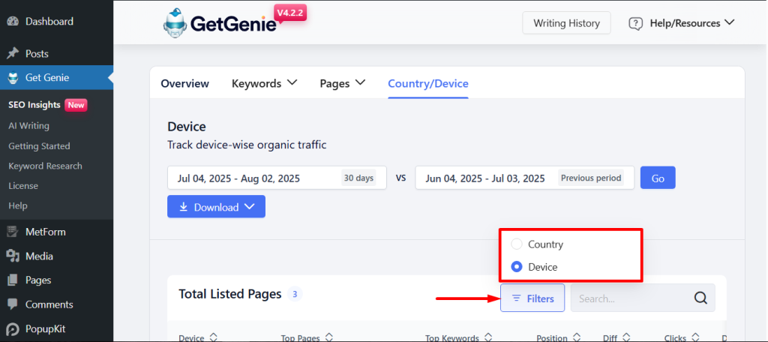
Task: Sort by the Device column arrows
Action: 213,337
